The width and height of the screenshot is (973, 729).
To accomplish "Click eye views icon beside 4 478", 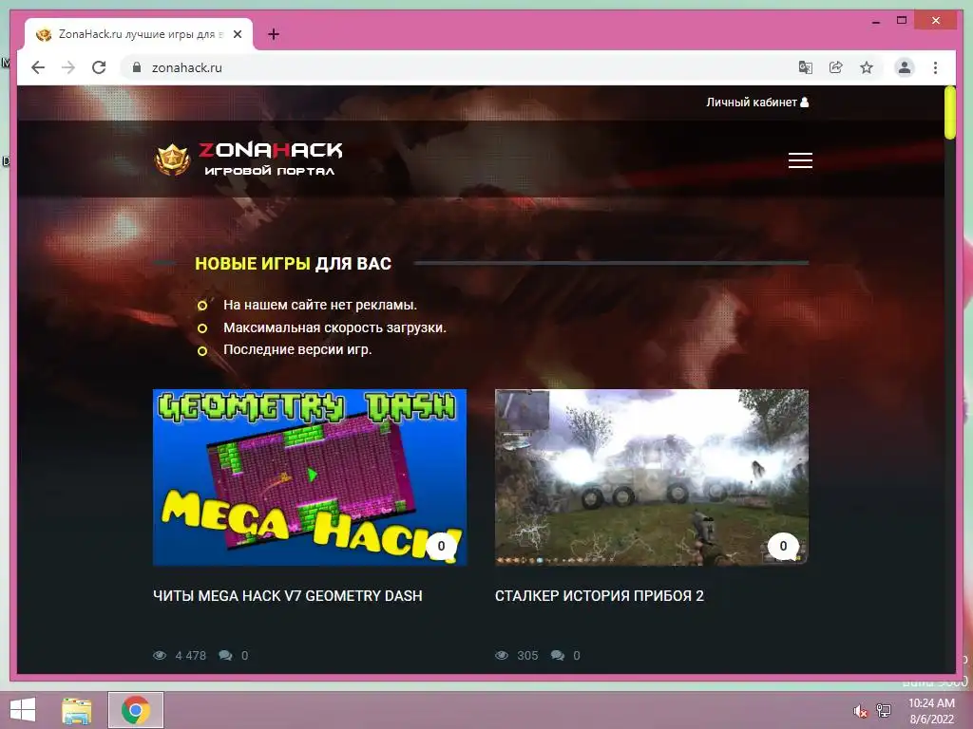I will [x=160, y=655].
